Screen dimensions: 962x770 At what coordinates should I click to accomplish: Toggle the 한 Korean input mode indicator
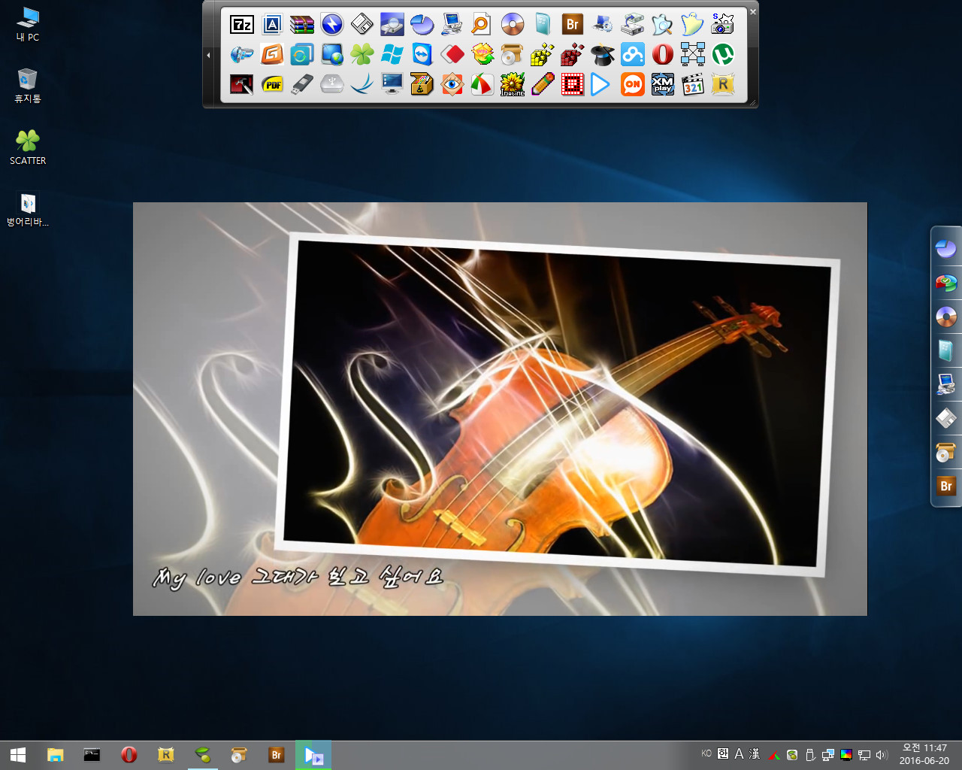click(723, 753)
